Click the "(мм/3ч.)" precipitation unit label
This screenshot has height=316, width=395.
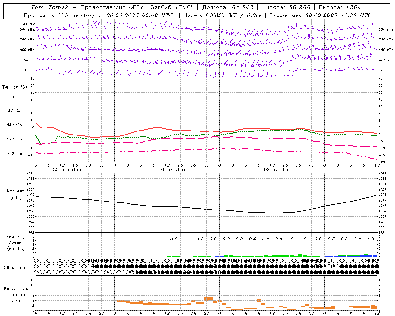pyautogui.click(x=16, y=237)
